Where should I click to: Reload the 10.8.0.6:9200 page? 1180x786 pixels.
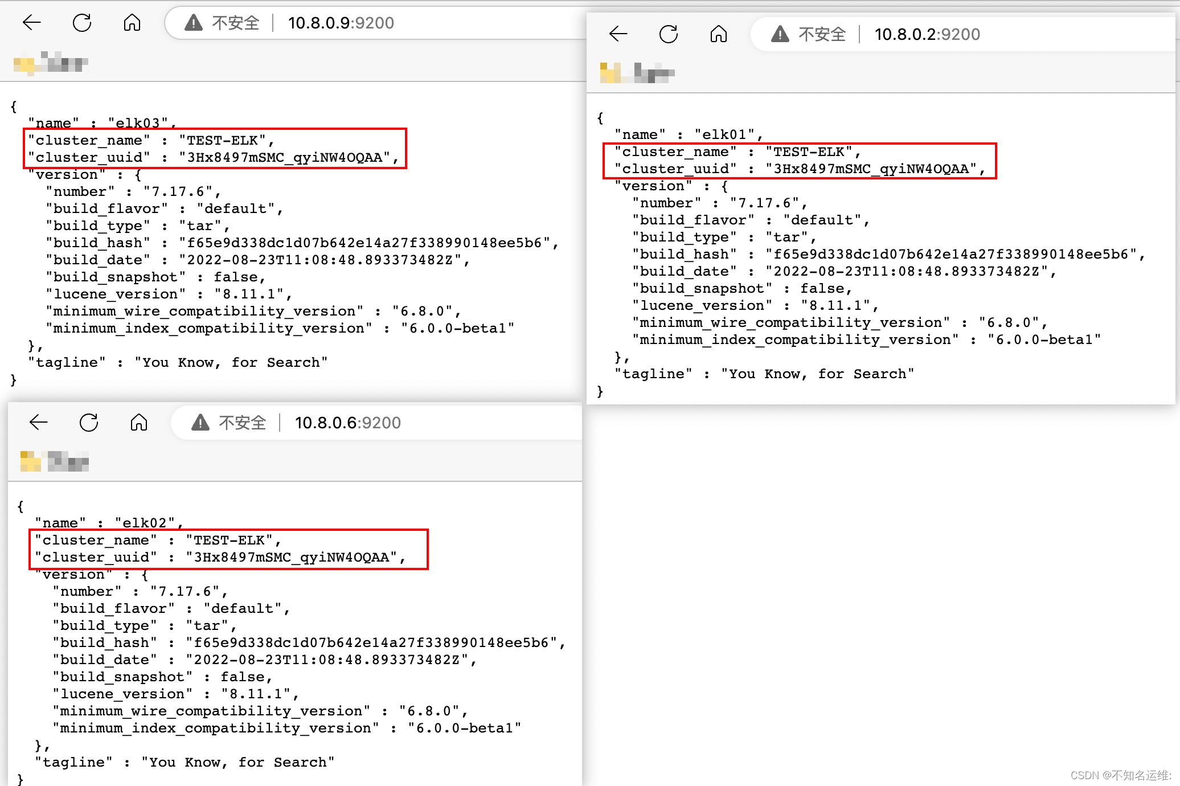point(89,423)
